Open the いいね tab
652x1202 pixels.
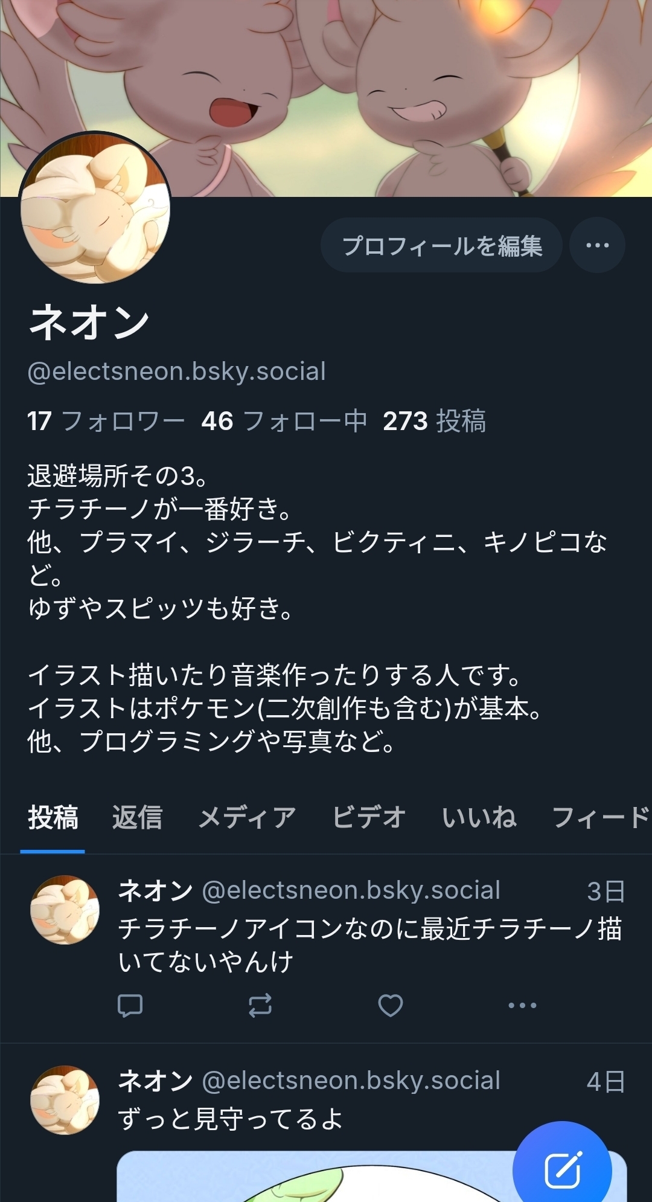pos(479,818)
